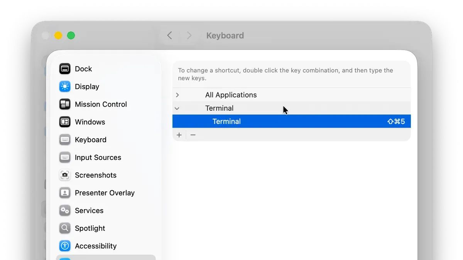Open the Display settings icon
Image resolution: width=463 pixels, height=260 pixels.
point(65,87)
